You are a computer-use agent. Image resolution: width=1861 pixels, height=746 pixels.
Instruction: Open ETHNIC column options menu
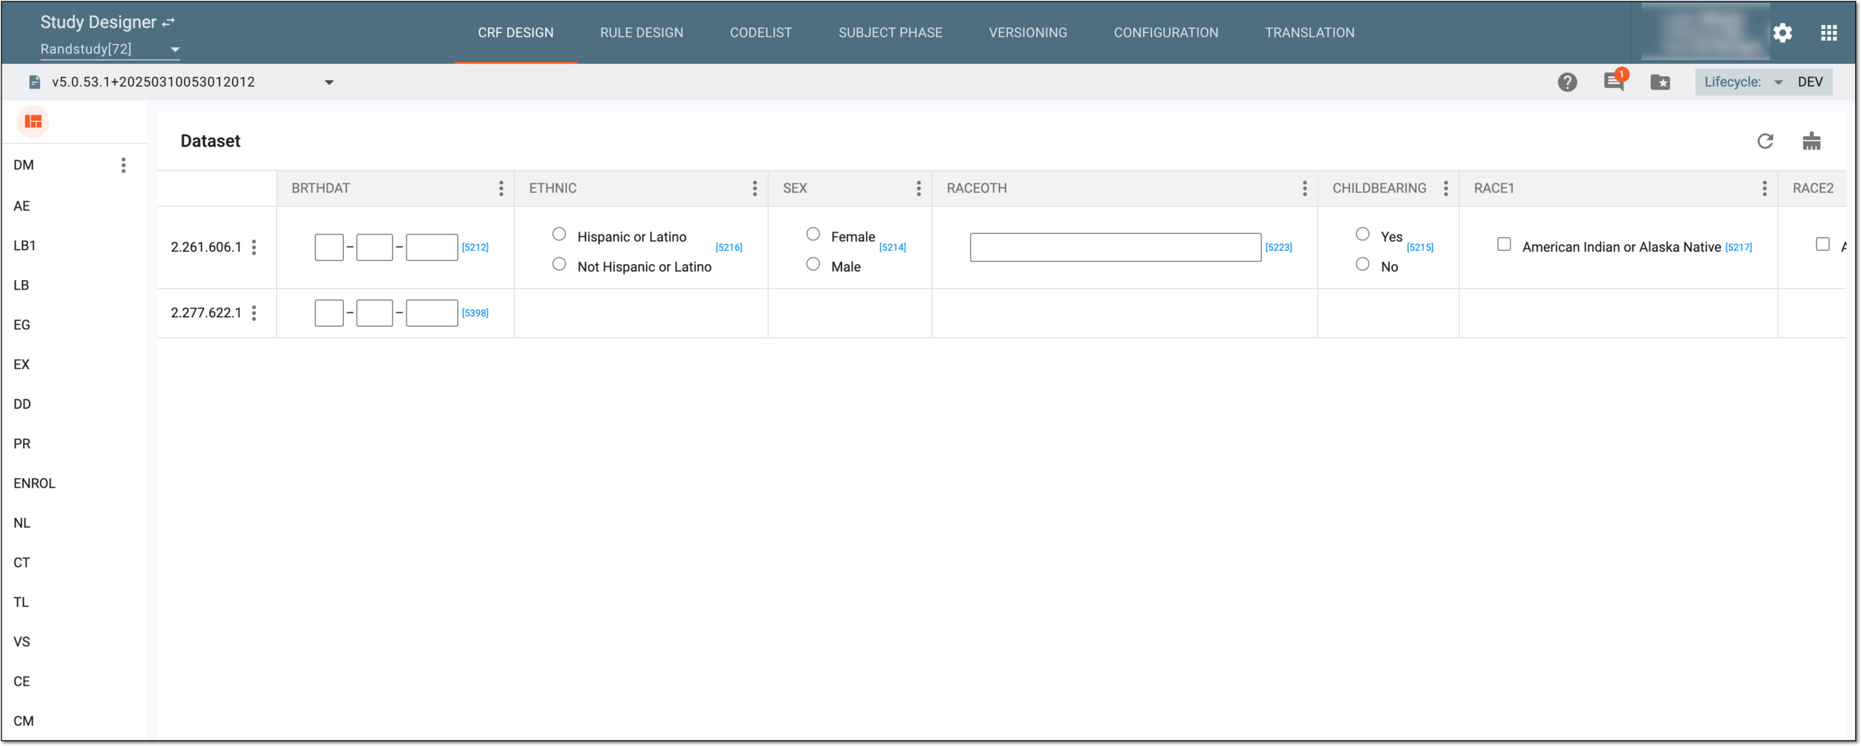[x=755, y=188]
